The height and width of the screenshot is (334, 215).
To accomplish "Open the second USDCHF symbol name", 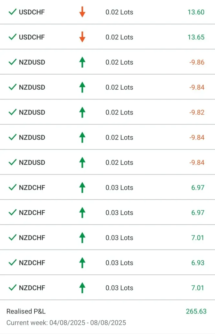I will click(x=32, y=37).
